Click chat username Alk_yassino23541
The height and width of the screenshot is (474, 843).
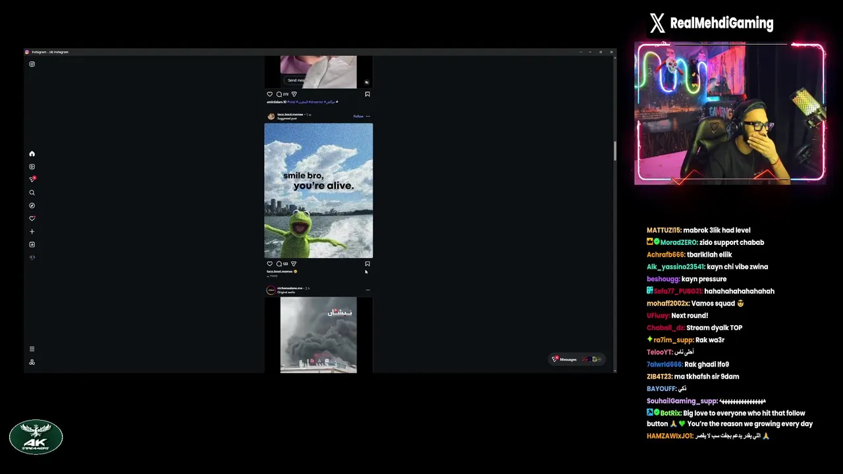coord(676,267)
